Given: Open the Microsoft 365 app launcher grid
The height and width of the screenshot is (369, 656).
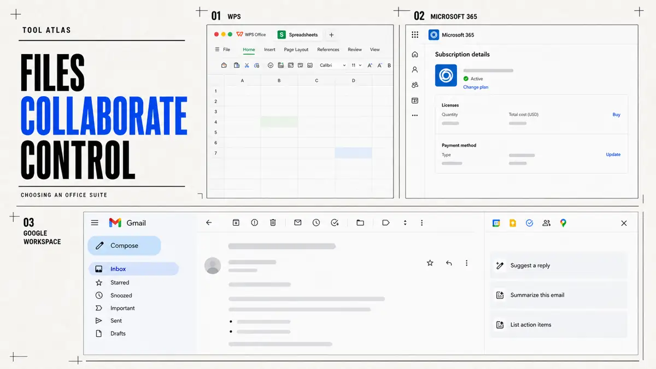Looking at the screenshot, I should 415,34.
